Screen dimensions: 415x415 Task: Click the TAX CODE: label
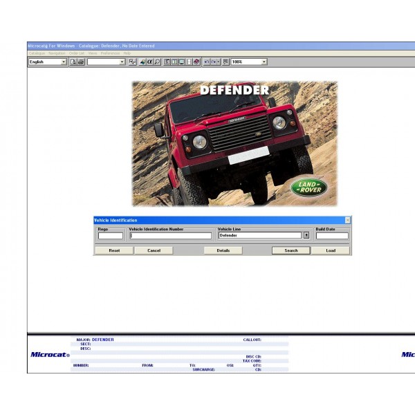(252, 361)
